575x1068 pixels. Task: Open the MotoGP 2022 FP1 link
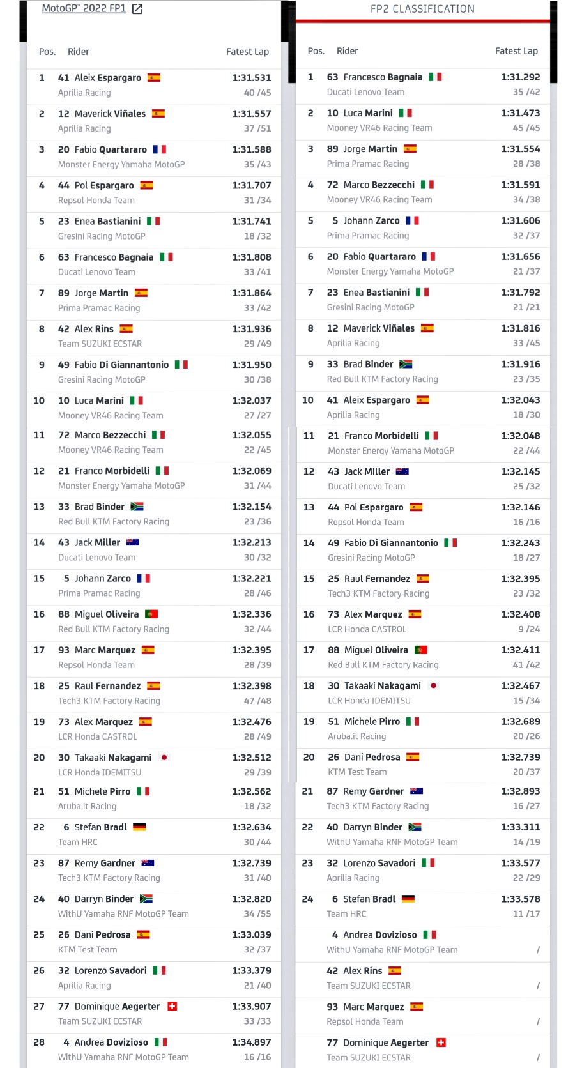[84, 9]
